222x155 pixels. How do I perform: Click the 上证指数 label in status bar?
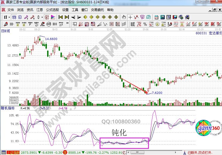click(13, 153)
